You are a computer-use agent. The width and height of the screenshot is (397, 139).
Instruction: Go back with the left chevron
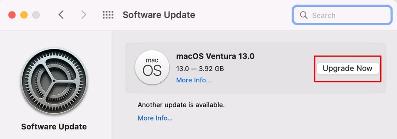[x=61, y=15]
